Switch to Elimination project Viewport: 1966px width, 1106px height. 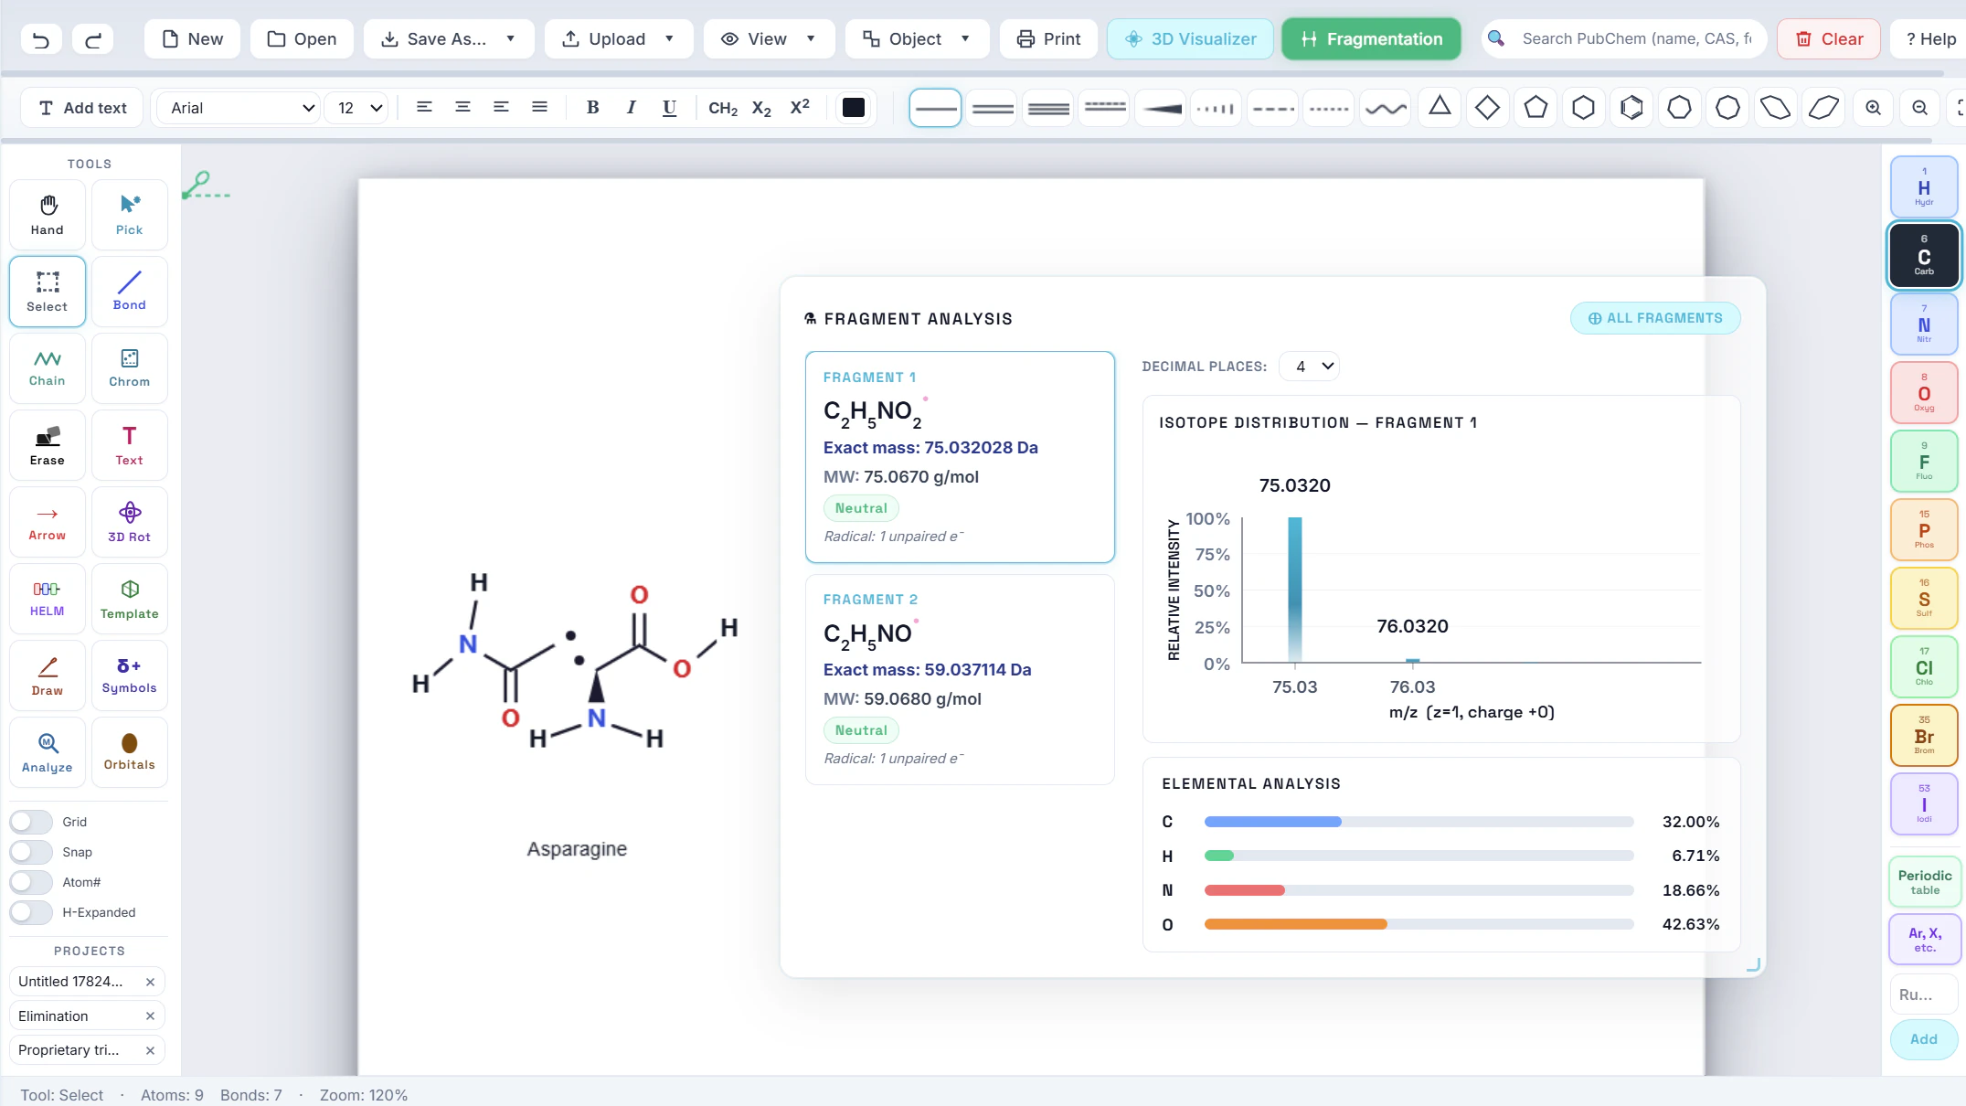point(78,1016)
